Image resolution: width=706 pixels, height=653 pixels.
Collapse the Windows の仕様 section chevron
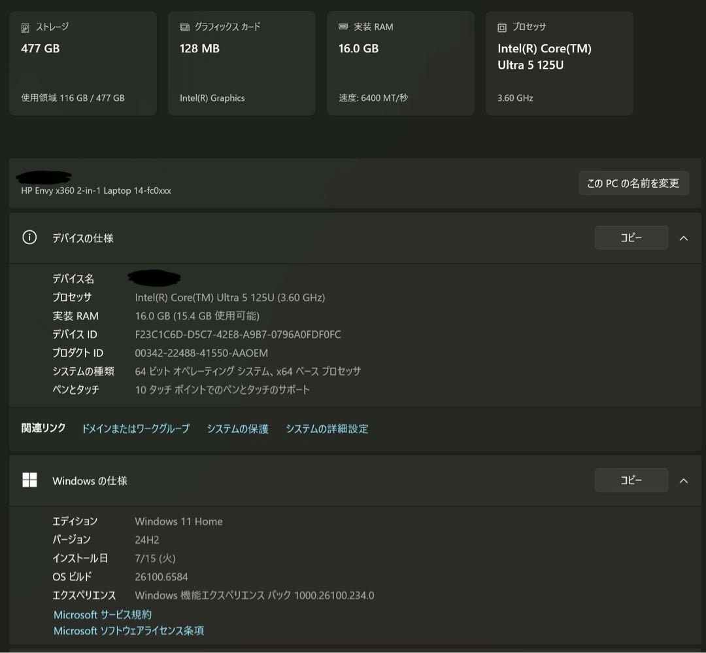pyautogui.click(x=684, y=481)
